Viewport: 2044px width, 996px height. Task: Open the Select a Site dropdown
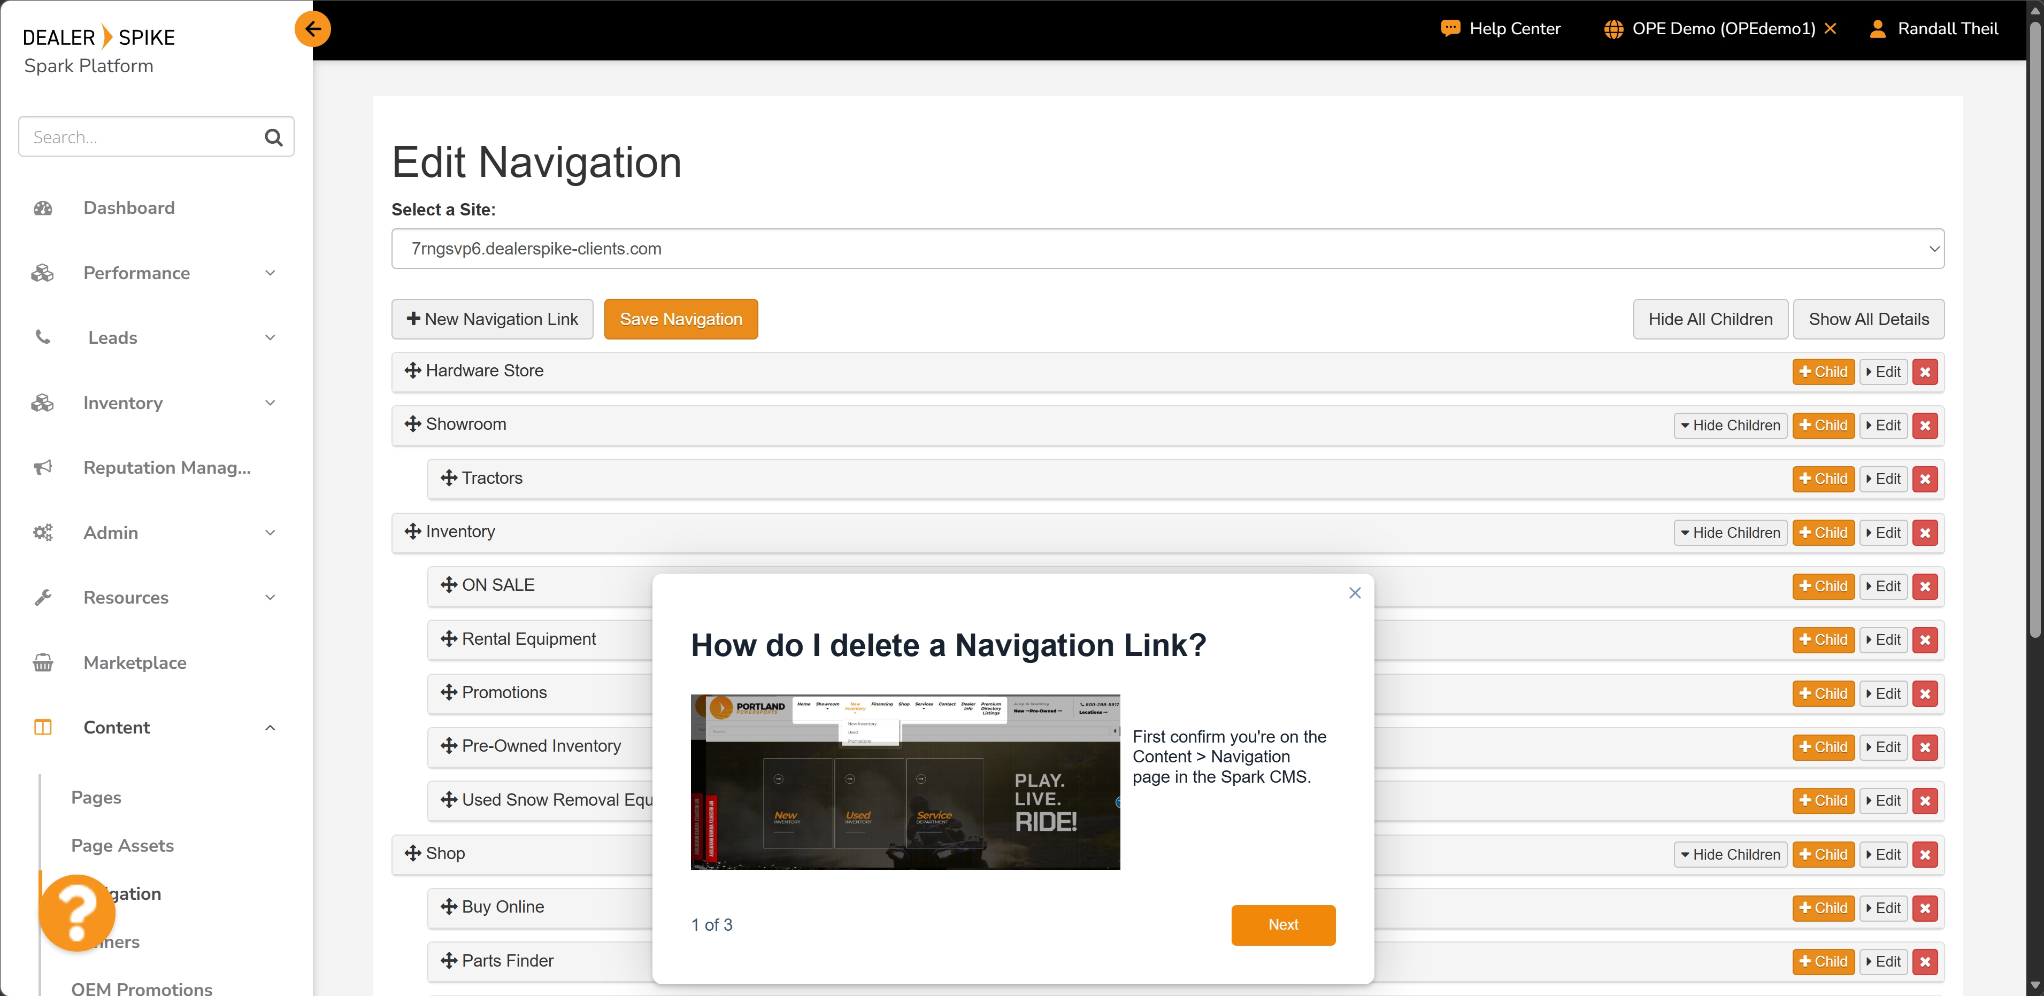point(1167,249)
